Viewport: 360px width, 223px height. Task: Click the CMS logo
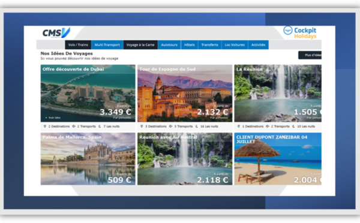click(x=56, y=33)
